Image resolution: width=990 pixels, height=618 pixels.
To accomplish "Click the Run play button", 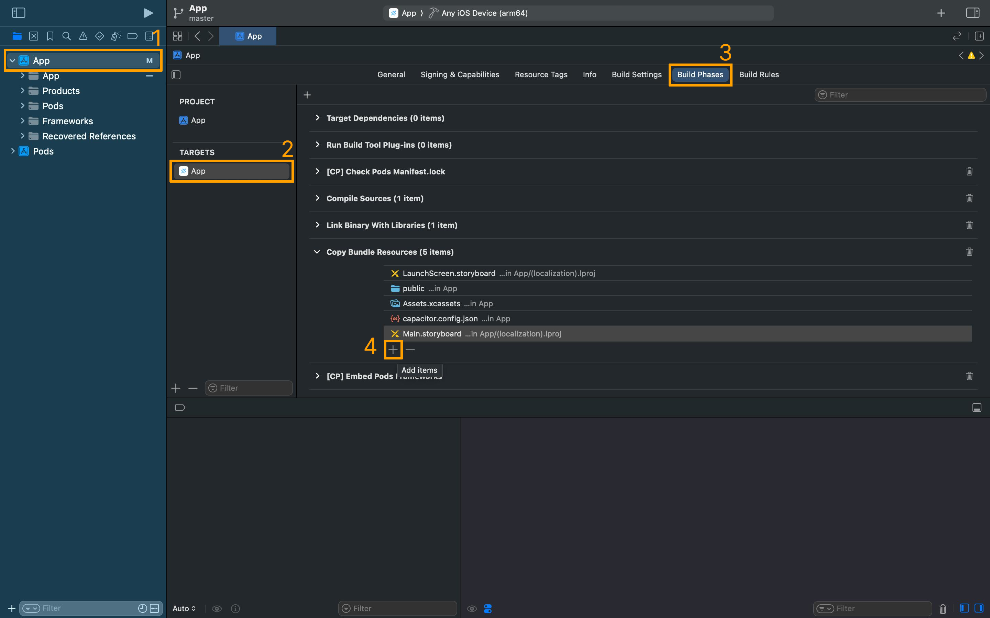I will 148,13.
